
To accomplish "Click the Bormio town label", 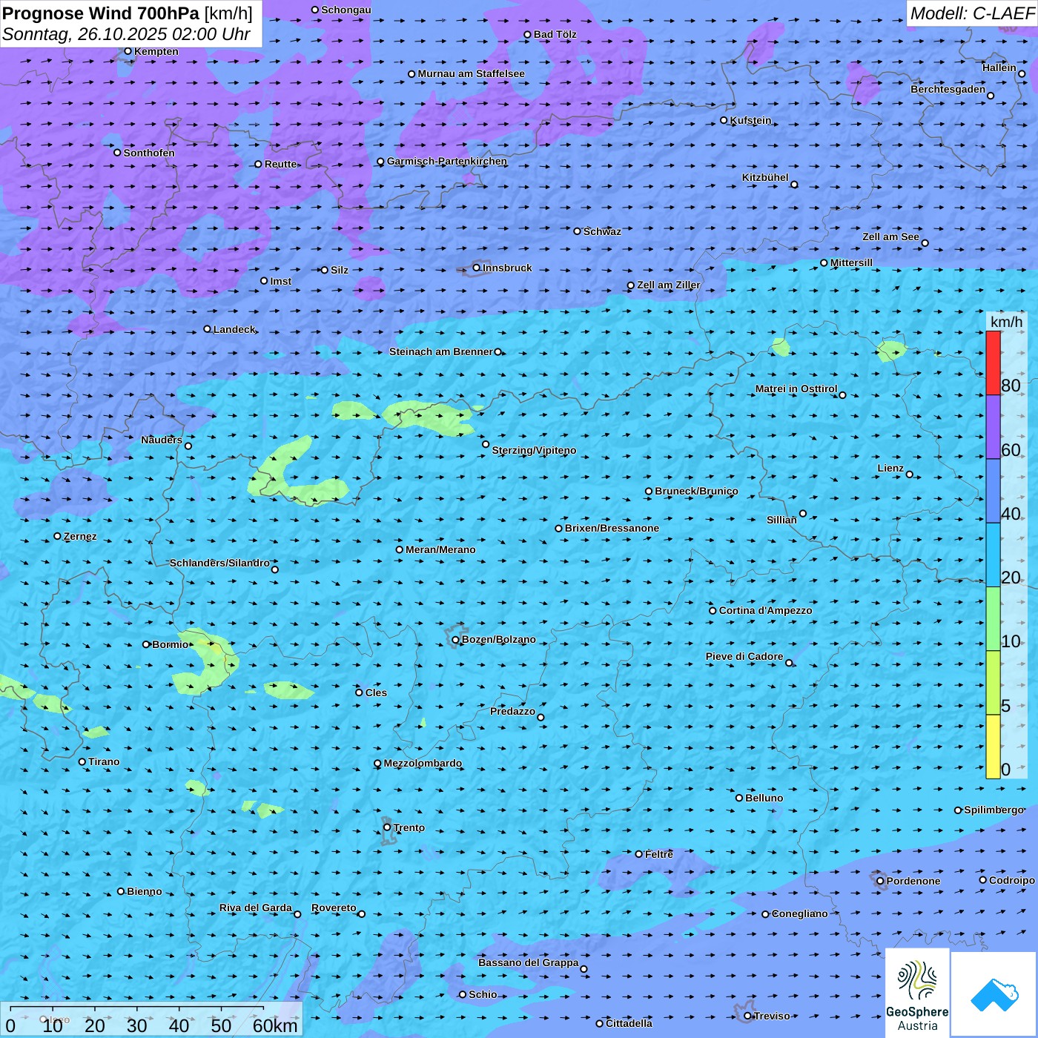I will tap(171, 644).
